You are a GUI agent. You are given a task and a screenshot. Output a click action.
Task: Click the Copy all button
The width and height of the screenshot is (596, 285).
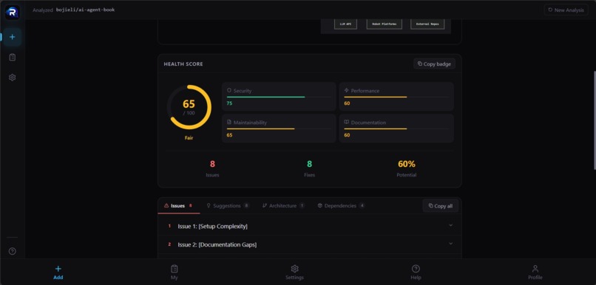440,206
